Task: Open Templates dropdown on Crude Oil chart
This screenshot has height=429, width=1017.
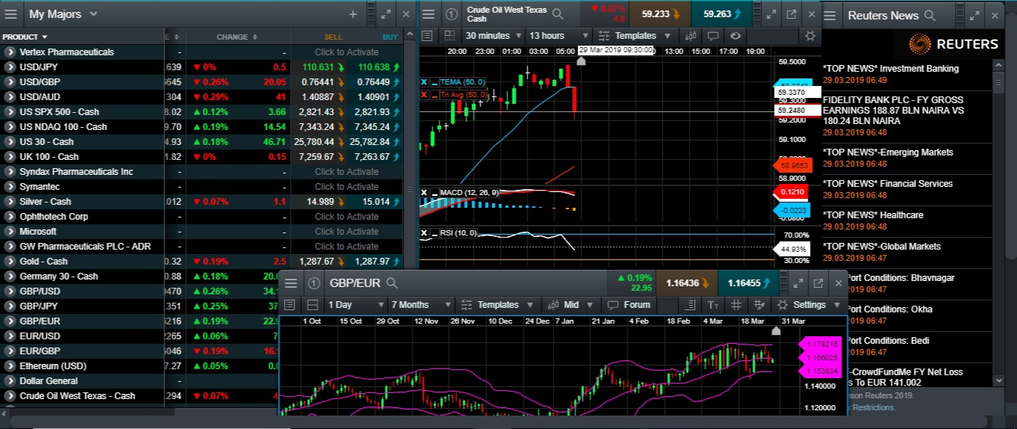Action: (634, 36)
